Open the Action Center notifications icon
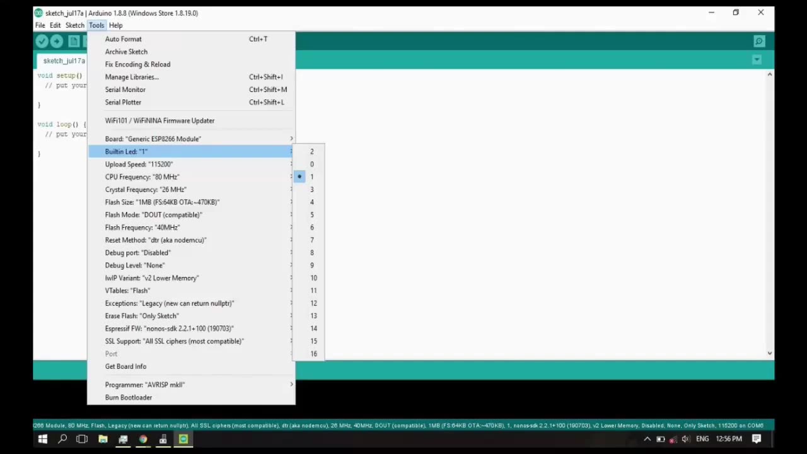Screen dimensions: 807x454 pyautogui.click(x=757, y=439)
